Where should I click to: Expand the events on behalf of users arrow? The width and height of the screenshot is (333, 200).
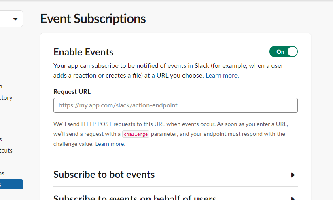[293, 198]
